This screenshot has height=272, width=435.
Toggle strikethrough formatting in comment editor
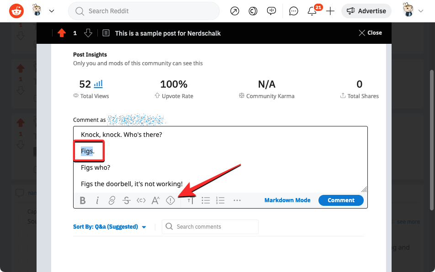[127, 200]
